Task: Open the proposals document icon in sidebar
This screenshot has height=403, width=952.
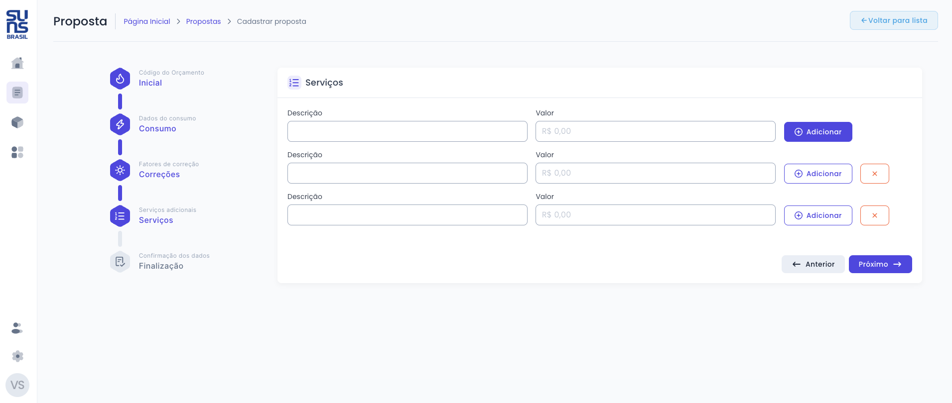Action: point(17,93)
